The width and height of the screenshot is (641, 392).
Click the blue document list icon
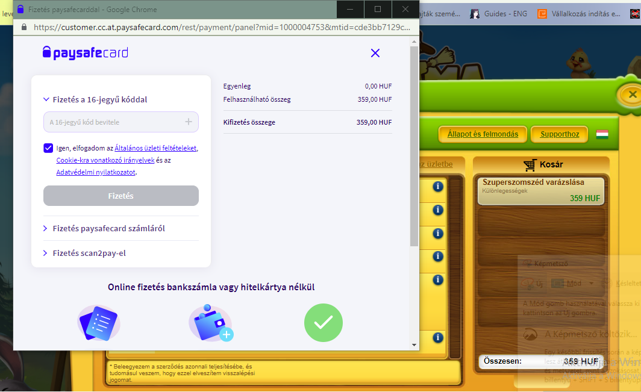pyautogui.click(x=99, y=323)
